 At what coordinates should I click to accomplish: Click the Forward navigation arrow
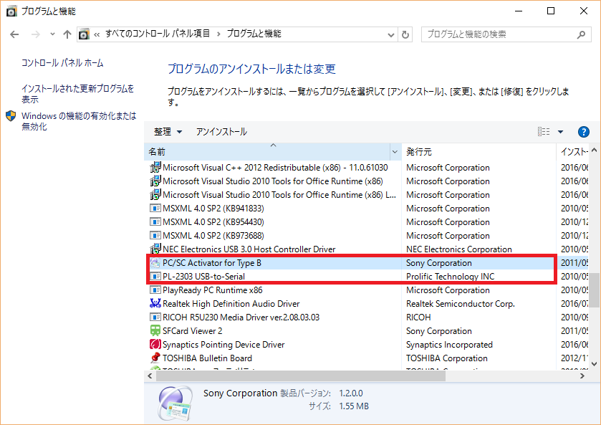coord(36,34)
